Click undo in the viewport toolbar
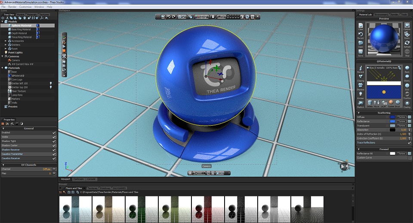 tap(169, 17)
